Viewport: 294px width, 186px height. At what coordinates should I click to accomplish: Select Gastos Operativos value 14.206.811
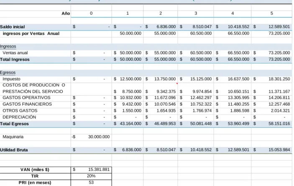[279, 98]
